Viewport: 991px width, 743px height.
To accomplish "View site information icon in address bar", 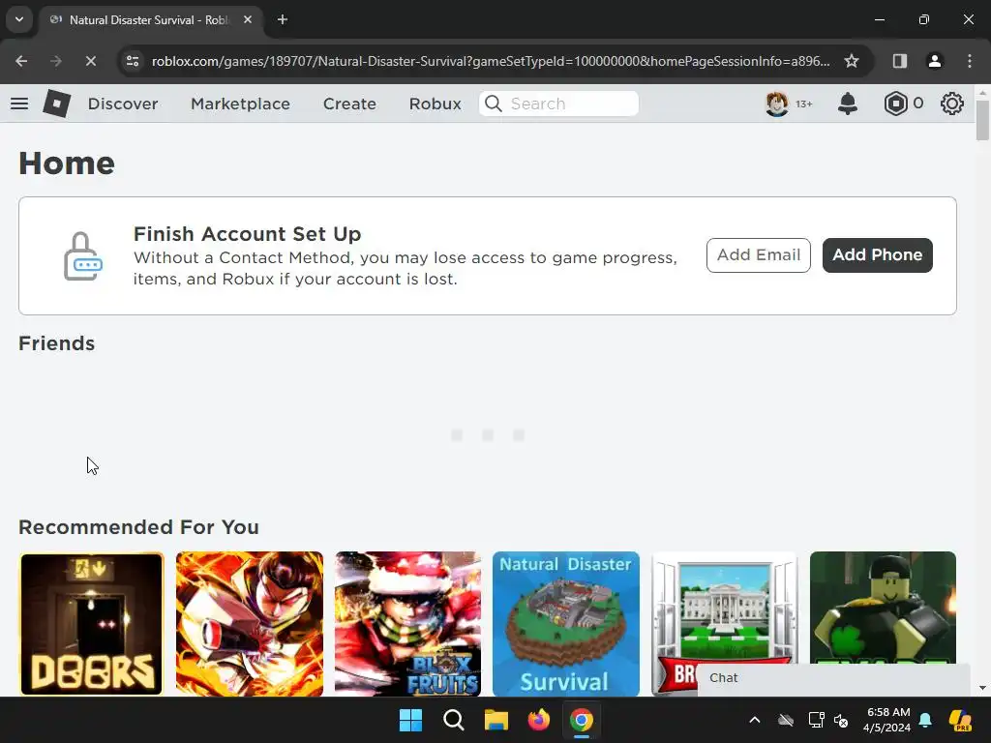I will click(x=133, y=61).
